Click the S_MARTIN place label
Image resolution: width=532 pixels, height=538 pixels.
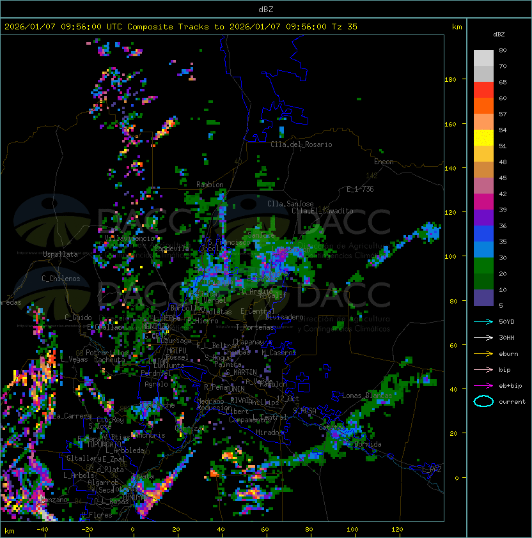click(241, 373)
